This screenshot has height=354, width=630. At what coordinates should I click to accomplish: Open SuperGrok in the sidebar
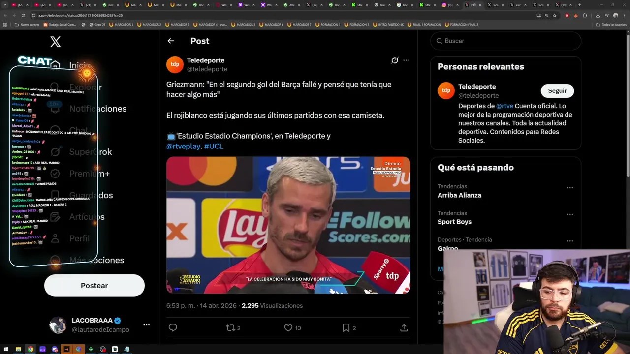point(82,152)
